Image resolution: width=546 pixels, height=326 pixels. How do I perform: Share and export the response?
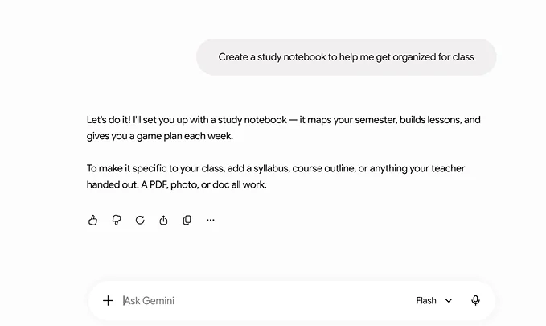click(x=163, y=220)
